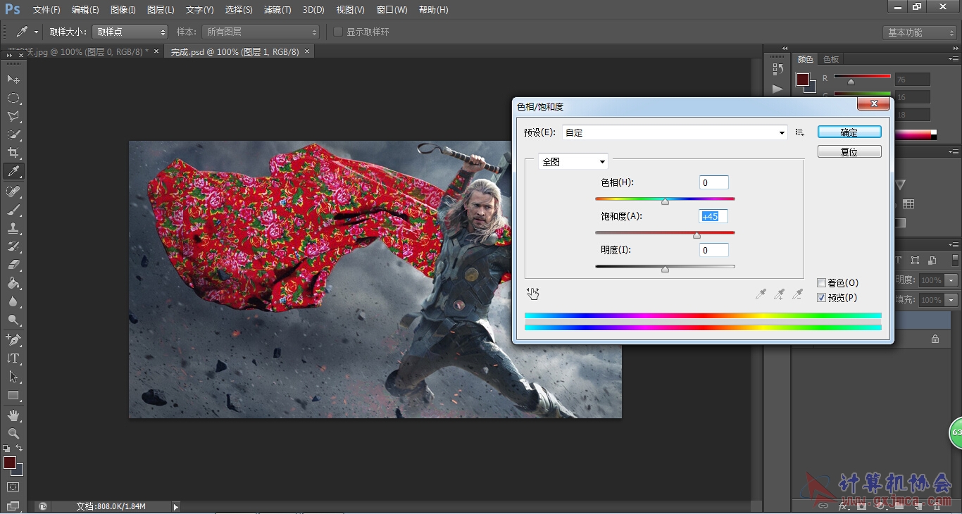The height and width of the screenshot is (514, 962).
Task: Toggle the Show Sampling Ring checkbox
Action: [338, 32]
